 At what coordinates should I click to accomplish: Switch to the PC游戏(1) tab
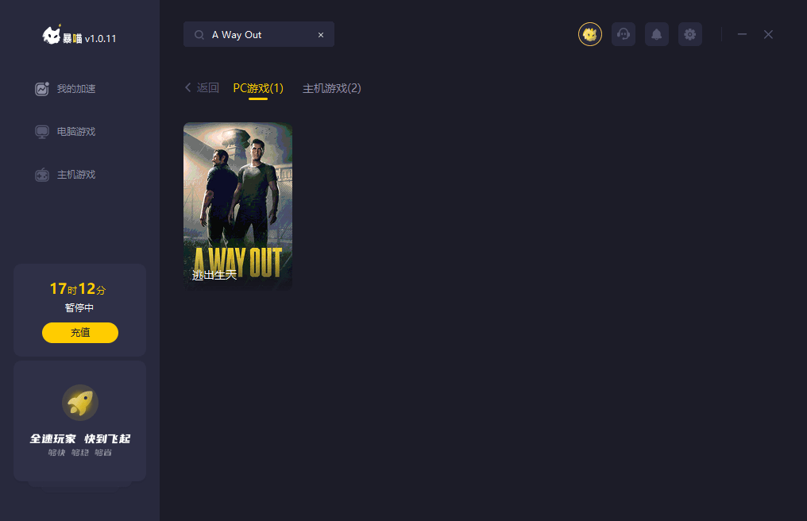(x=258, y=88)
